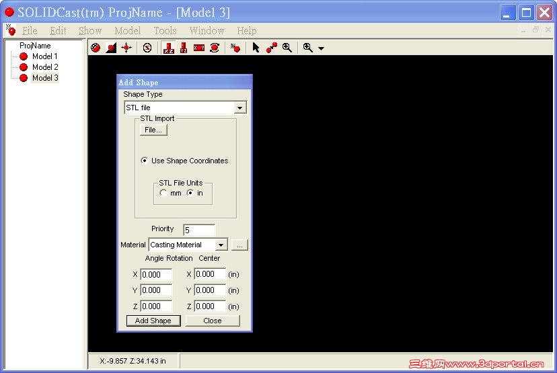Click the Angle Rotation Z field
557x373 pixels.
156,306
